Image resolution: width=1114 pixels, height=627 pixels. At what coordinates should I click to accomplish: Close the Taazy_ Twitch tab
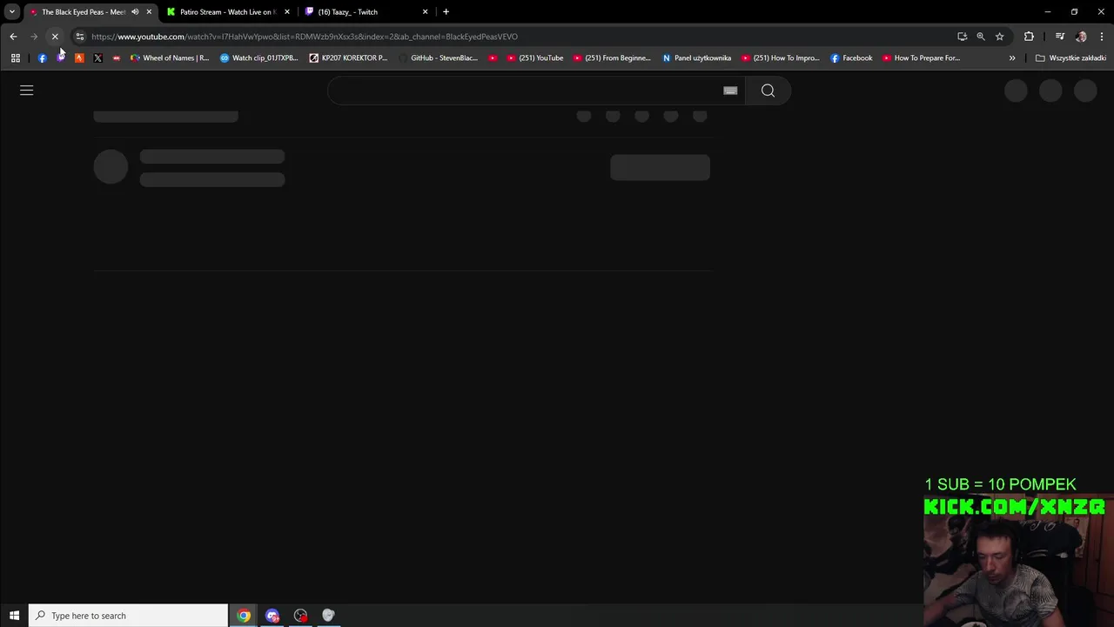[425, 12]
